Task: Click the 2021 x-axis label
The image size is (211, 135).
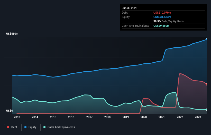Action: pyautogui.click(x=162, y=117)
